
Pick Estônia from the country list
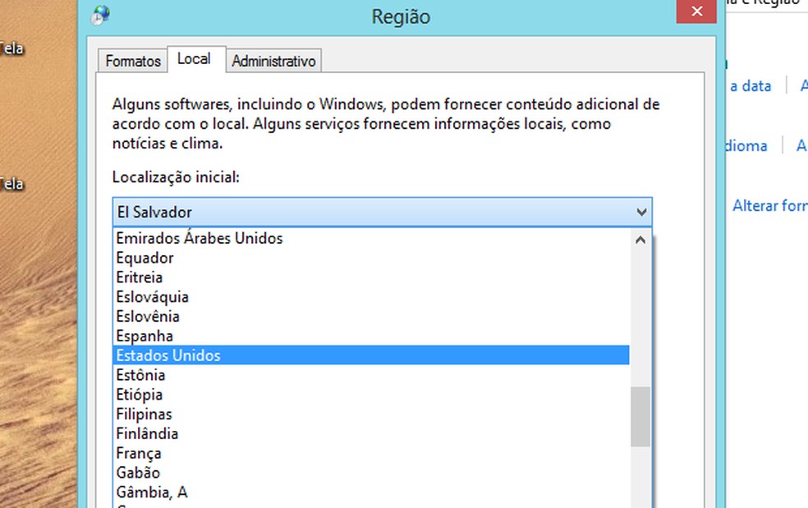coord(371,374)
